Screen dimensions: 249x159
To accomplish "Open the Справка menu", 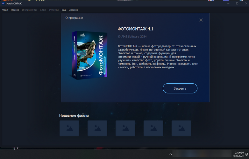I will coord(73,10).
